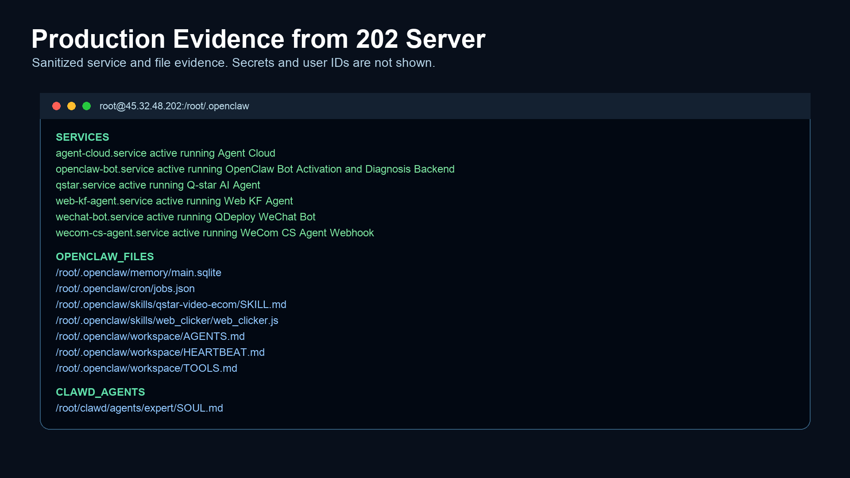Select the agents/expert/SOUL.md path
Screen dimensions: 850x478
[x=139, y=408]
